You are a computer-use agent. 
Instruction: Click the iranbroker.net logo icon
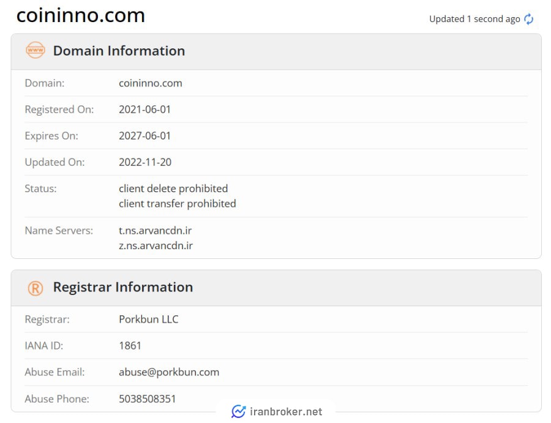point(239,411)
